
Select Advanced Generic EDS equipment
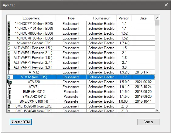point(34,43)
